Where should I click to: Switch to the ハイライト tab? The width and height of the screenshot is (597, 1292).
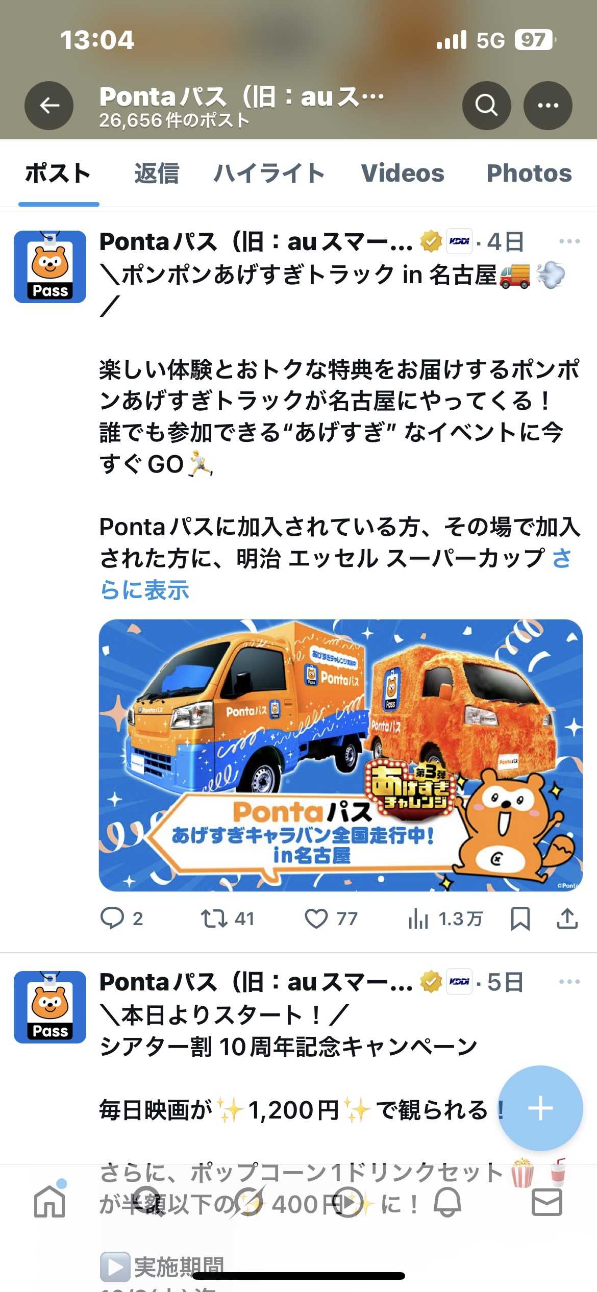269,173
